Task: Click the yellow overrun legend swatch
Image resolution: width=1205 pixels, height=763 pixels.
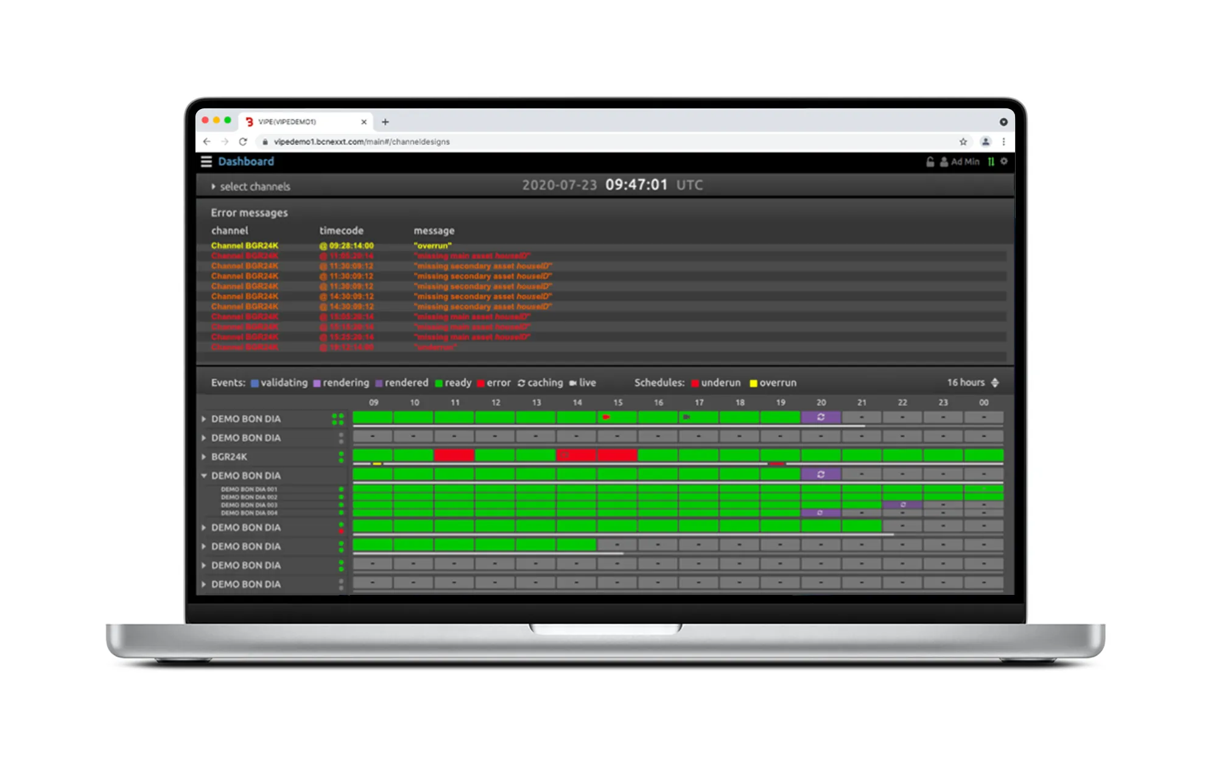Action: (x=753, y=383)
